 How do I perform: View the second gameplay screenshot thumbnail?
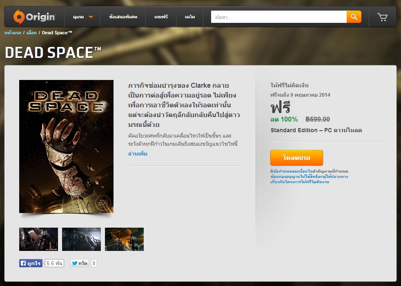[x=81, y=239]
